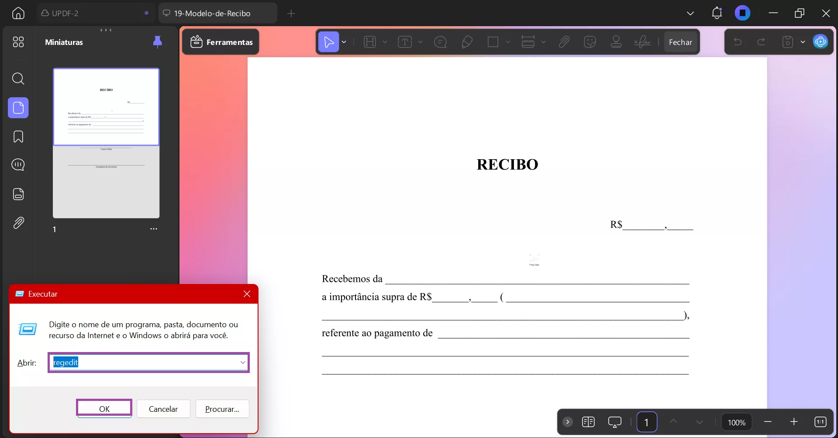Viewport: 838px width, 438px height.
Task: Open the text comment tool
Action: tap(440, 41)
